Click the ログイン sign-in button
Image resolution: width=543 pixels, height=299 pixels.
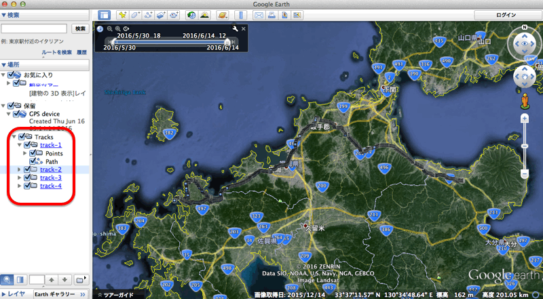[x=506, y=15]
